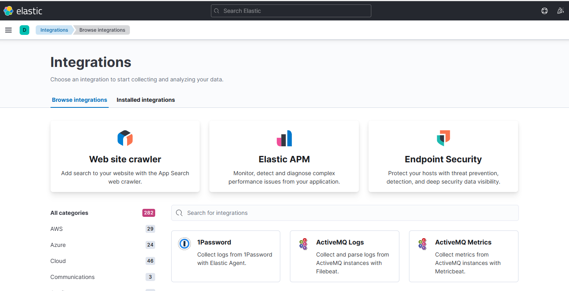Screen dimensions: 569x291
Task: Open the Elastic APM card title
Action: (x=284, y=159)
